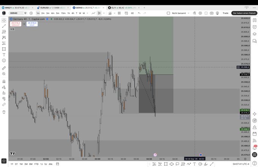
Task: Add a new tab with plus
Action: 144,8
